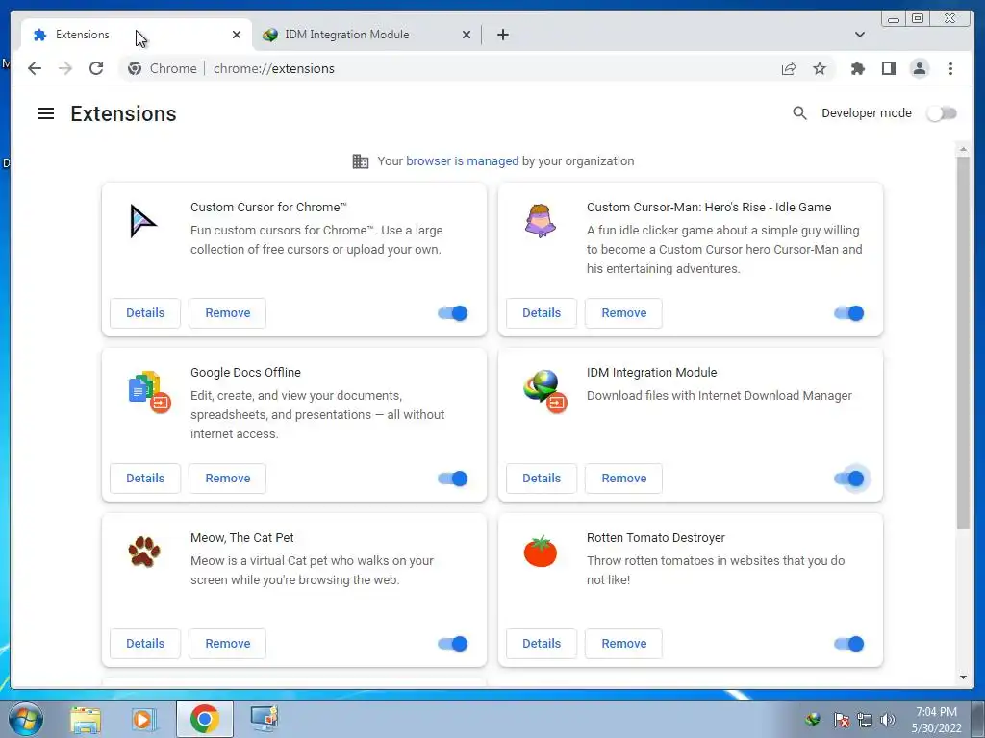Screen dimensions: 985x738
Task: Open the Chrome profile avatar
Action: point(919,68)
